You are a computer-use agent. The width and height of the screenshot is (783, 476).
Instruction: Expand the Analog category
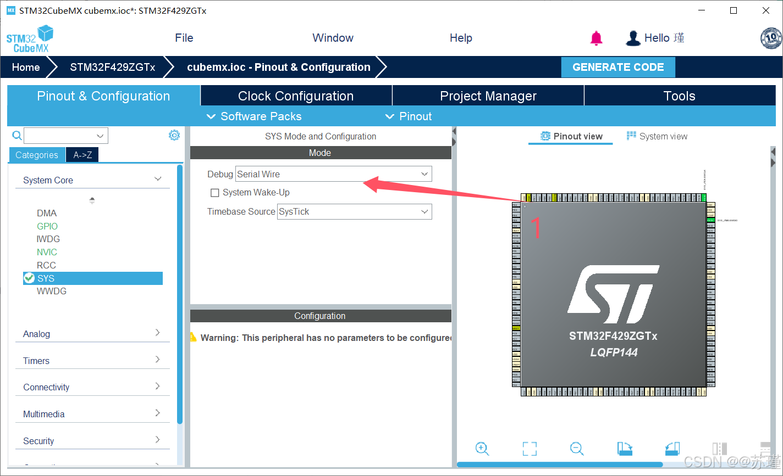pos(158,333)
